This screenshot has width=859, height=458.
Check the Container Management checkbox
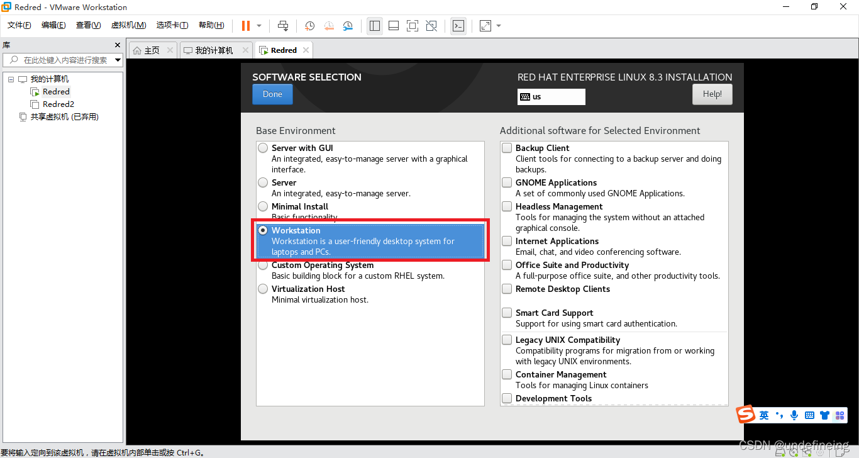[x=507, y=374]
